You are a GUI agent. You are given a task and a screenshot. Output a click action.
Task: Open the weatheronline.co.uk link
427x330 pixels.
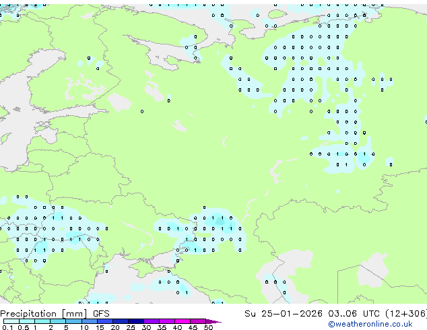click(x=370, y=324)
